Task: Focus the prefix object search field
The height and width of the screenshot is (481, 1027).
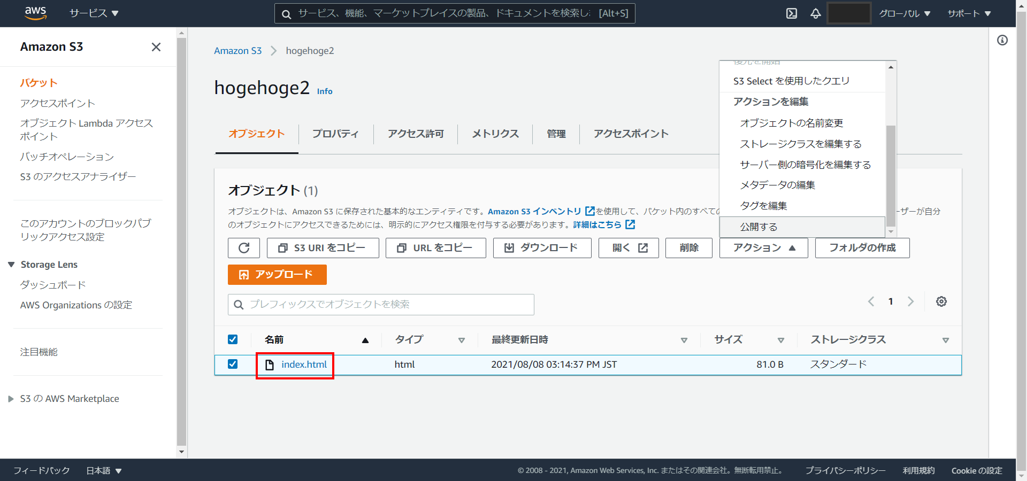Action: click(x=381, y=305)
